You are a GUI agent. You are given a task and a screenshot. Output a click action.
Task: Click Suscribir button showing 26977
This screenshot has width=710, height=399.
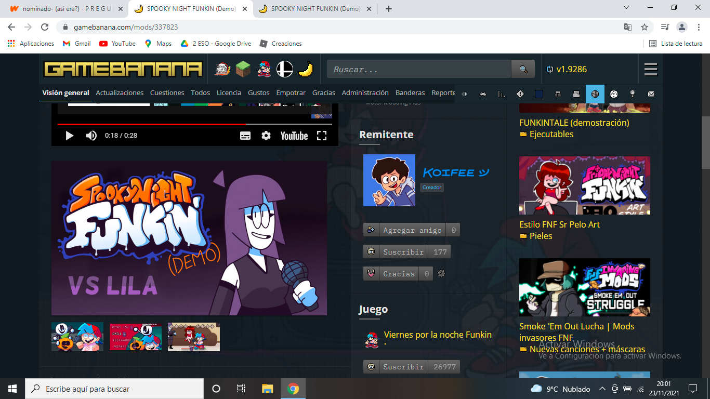point(412,367)
